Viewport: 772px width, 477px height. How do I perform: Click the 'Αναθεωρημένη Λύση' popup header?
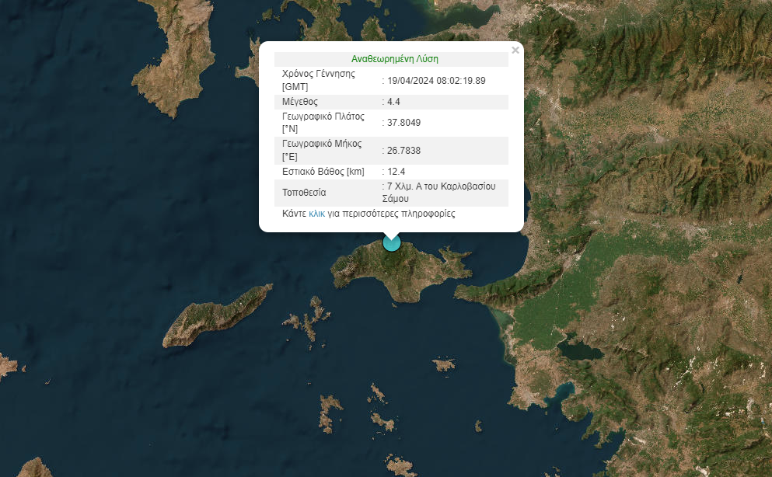(x=395, y=59)
